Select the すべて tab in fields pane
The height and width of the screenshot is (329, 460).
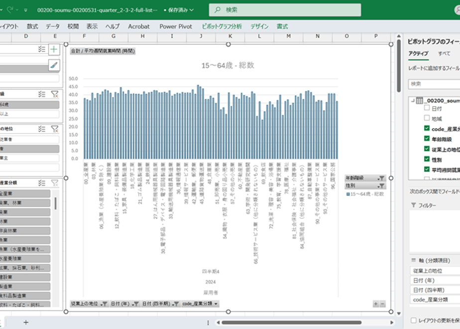(x=444, y=53)
